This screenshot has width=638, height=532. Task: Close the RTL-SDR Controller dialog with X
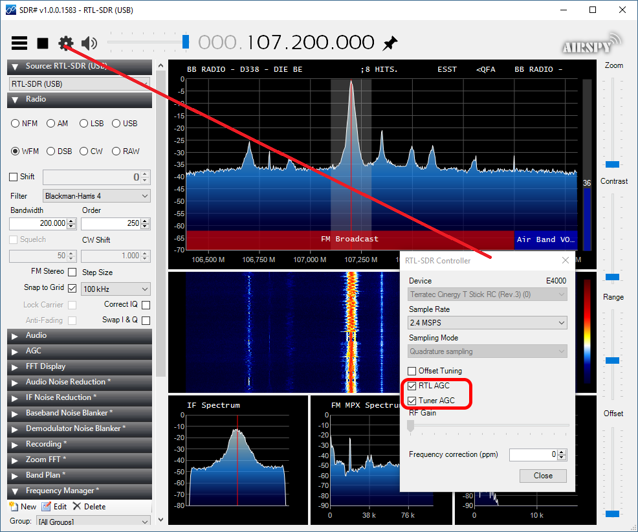[x=565, y=261]
